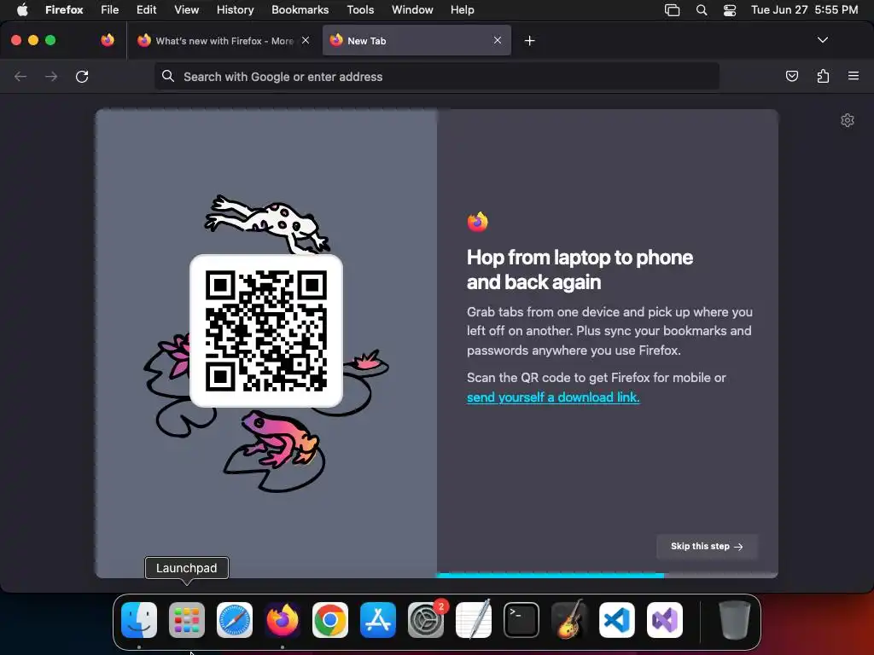Expand the list all tabs chevron
This screenshot has width=874, height=655.
pos(823,40)
